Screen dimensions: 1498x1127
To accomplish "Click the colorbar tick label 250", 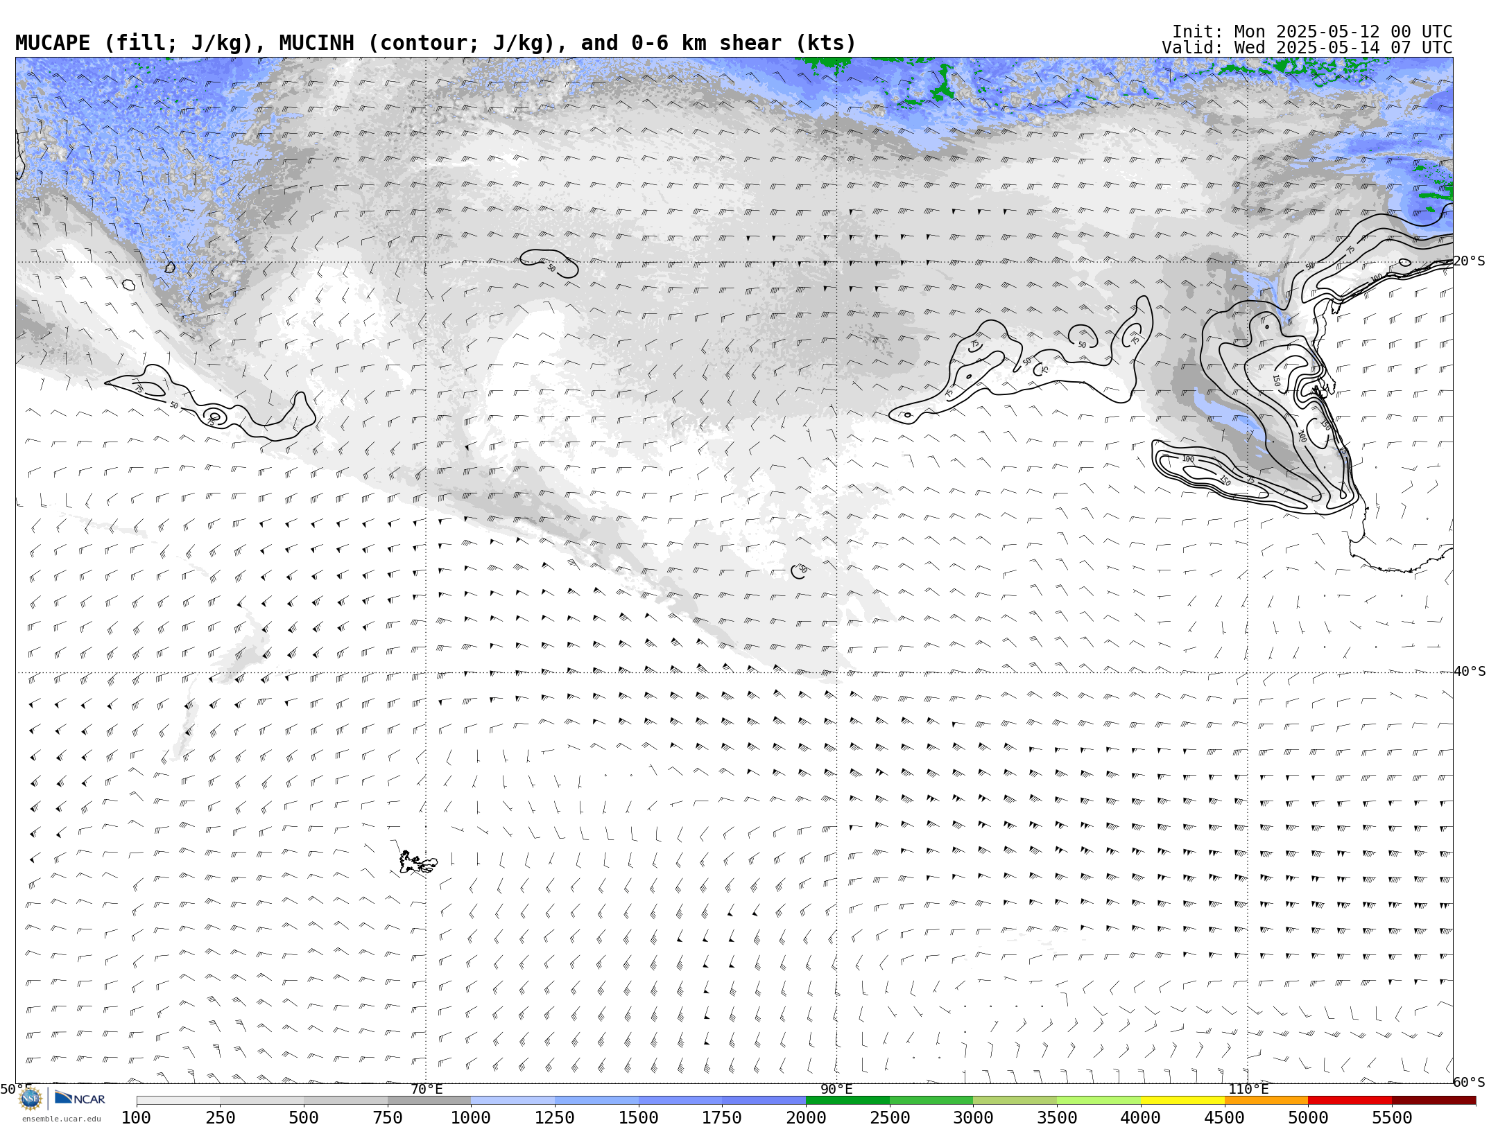I will (221, 1118).
